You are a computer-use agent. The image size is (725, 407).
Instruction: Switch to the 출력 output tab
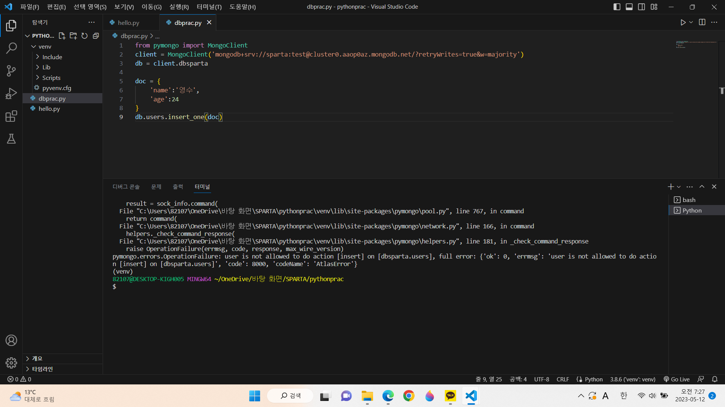(178, 187)
